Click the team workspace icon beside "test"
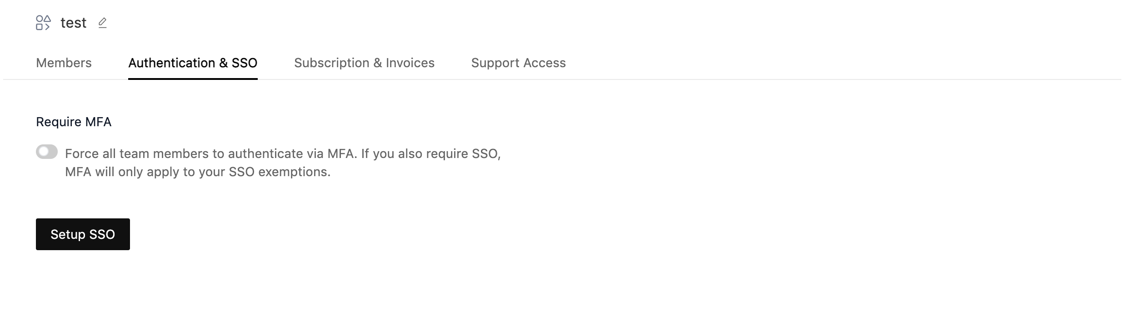The height and width of the screenshot is (311, 1125). click(43, 22)
